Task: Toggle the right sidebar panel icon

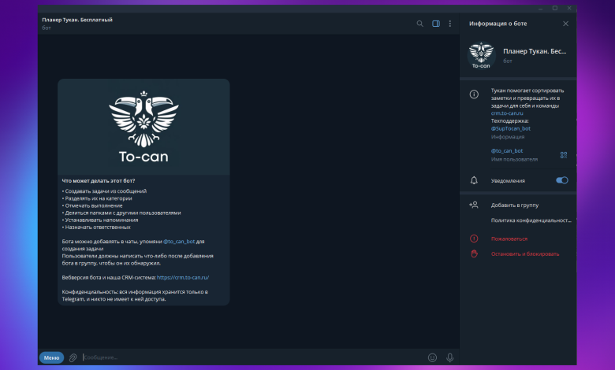Action: (435, 24)
